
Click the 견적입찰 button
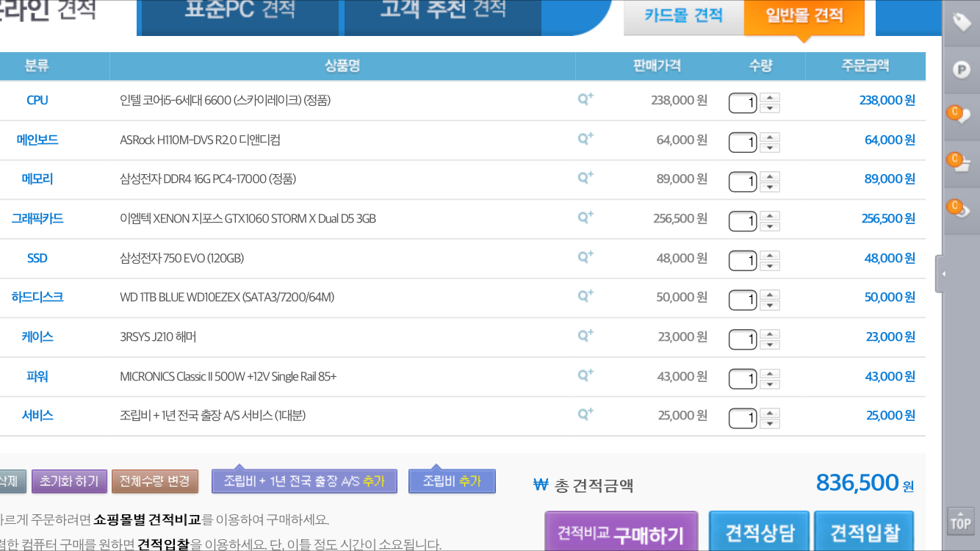[864, 532]
